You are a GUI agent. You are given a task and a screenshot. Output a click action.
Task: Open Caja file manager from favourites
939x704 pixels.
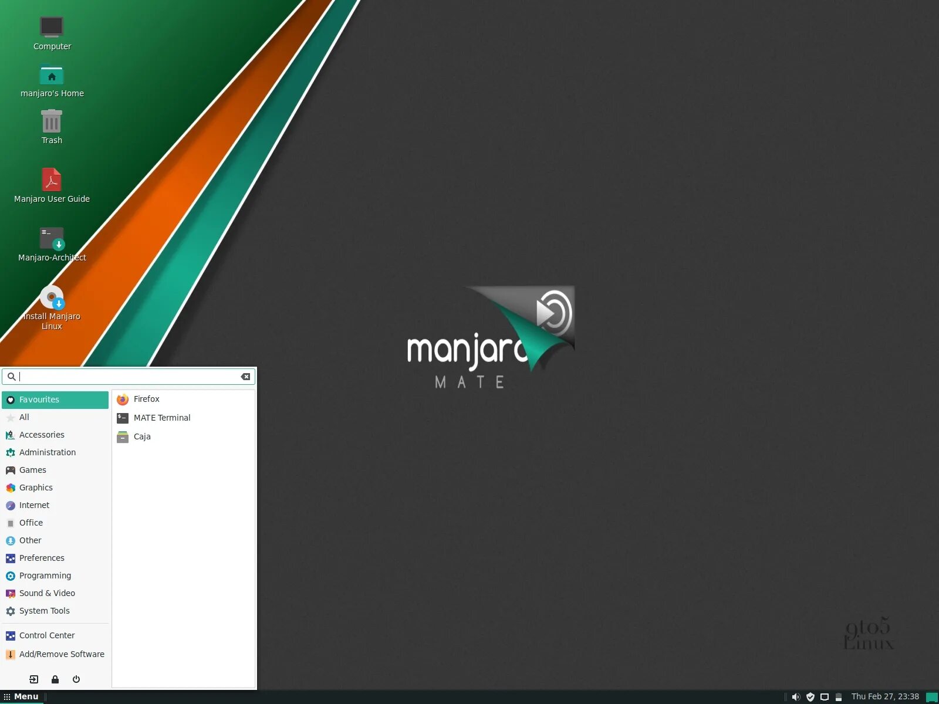pos(184,436)
